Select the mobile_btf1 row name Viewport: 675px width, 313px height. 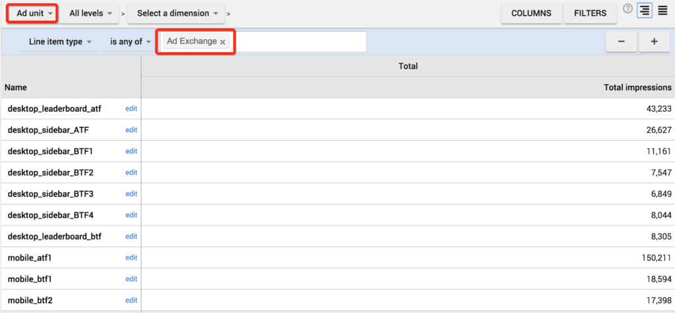coord(30,279)
